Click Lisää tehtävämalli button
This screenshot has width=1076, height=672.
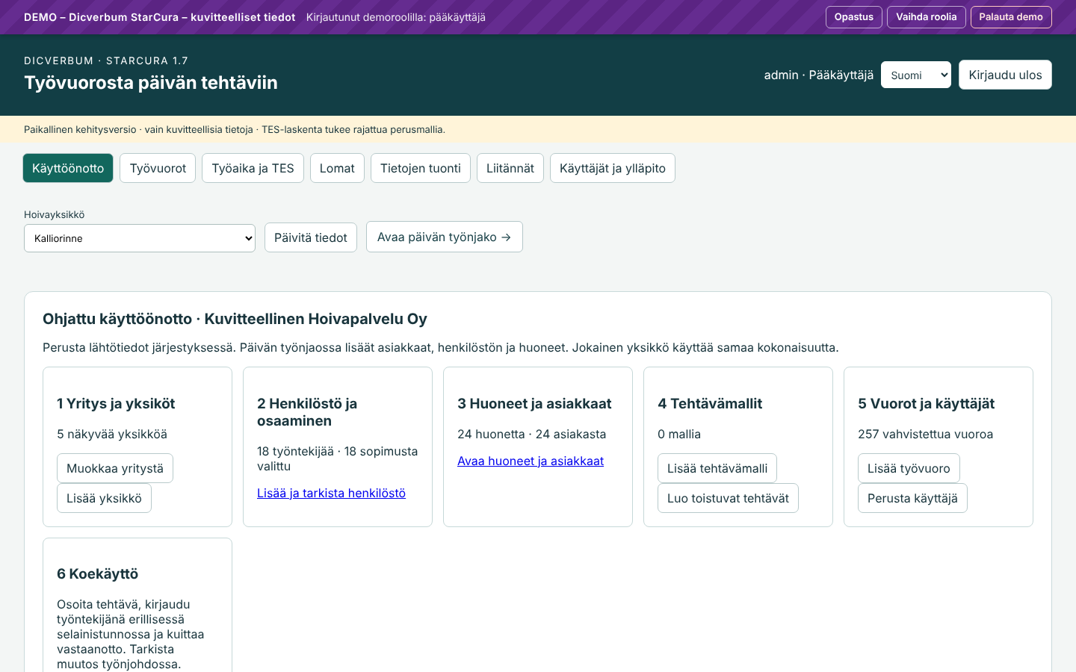pos(717,468)
